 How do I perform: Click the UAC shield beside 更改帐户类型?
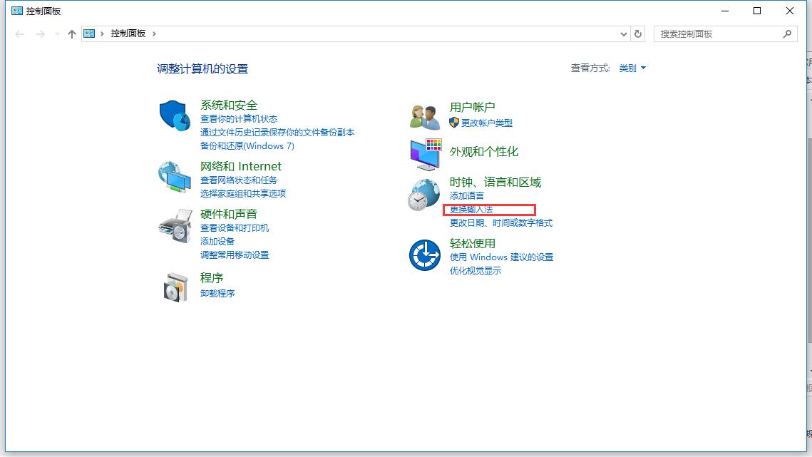pyautogui.click(x=454, y=123)
